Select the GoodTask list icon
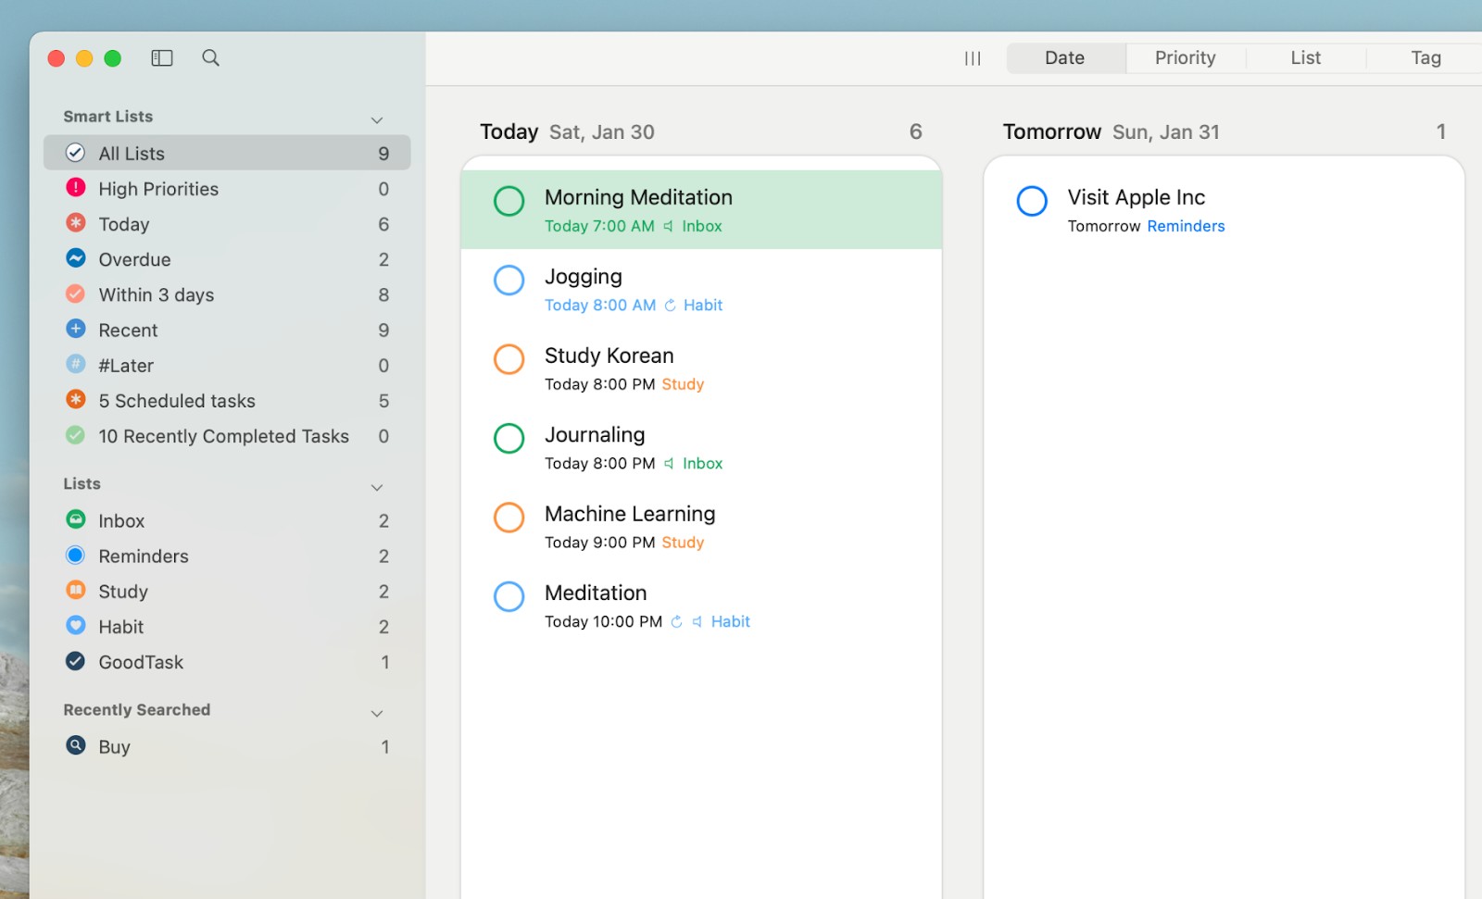 click(75, 661)
